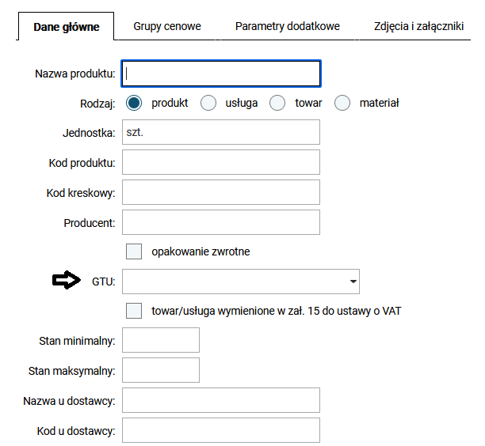Open the Grupy cenowe tab
The image size is (485, 446).
point(166,26)
